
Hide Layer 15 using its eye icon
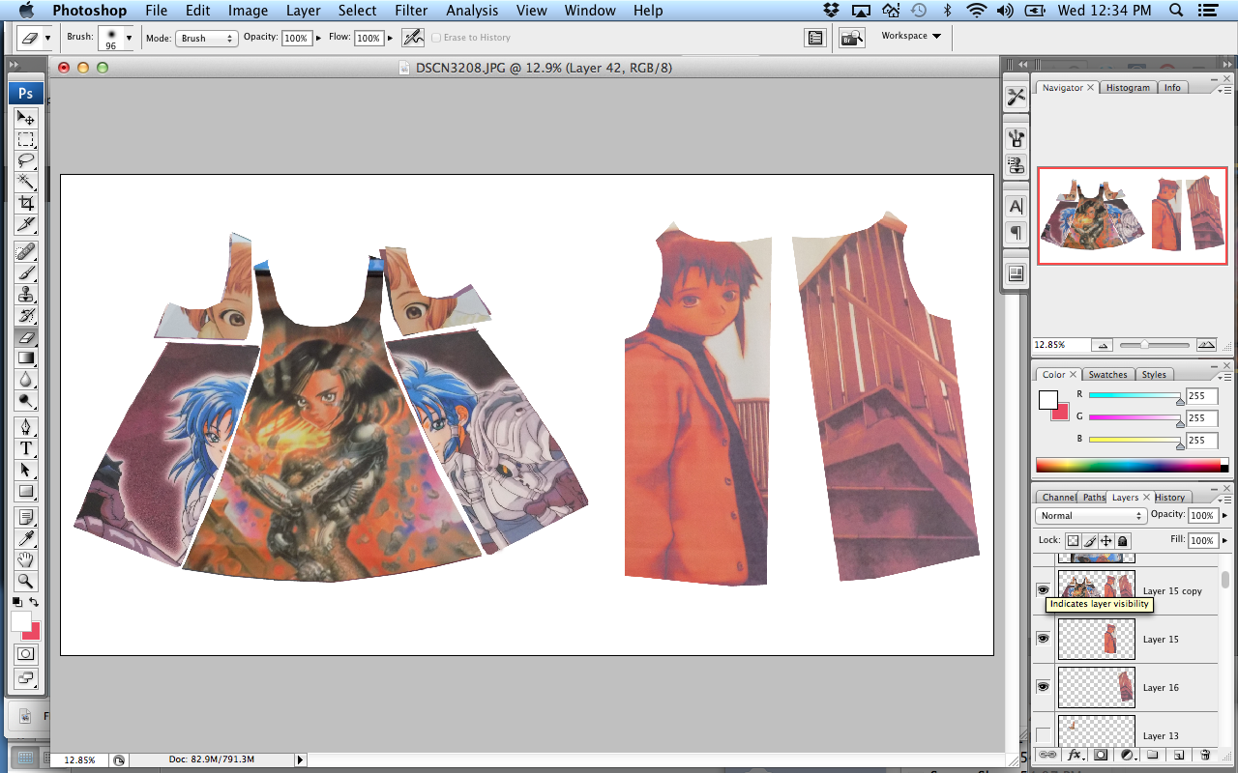1043,639
